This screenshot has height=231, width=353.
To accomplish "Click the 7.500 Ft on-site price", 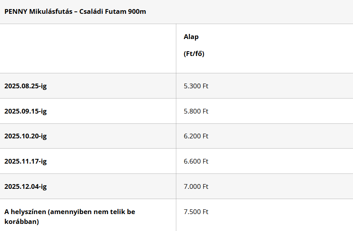I will click(x=196, y=212).
